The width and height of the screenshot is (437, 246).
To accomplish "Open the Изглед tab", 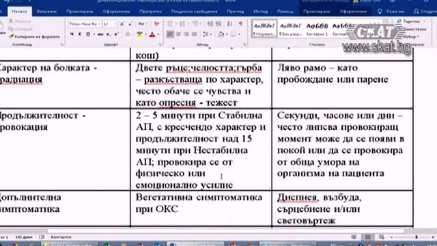I will 261,12.
